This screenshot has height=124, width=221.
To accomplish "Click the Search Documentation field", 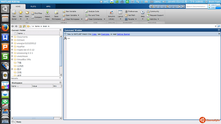I will pos(196,6).
